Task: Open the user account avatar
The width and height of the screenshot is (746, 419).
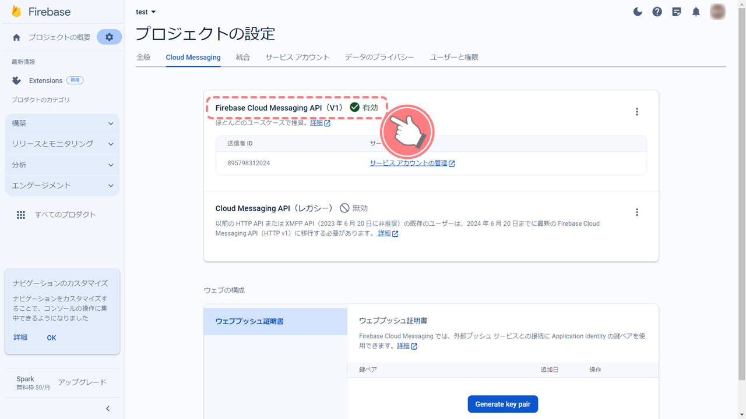Action: pos(718,12)
